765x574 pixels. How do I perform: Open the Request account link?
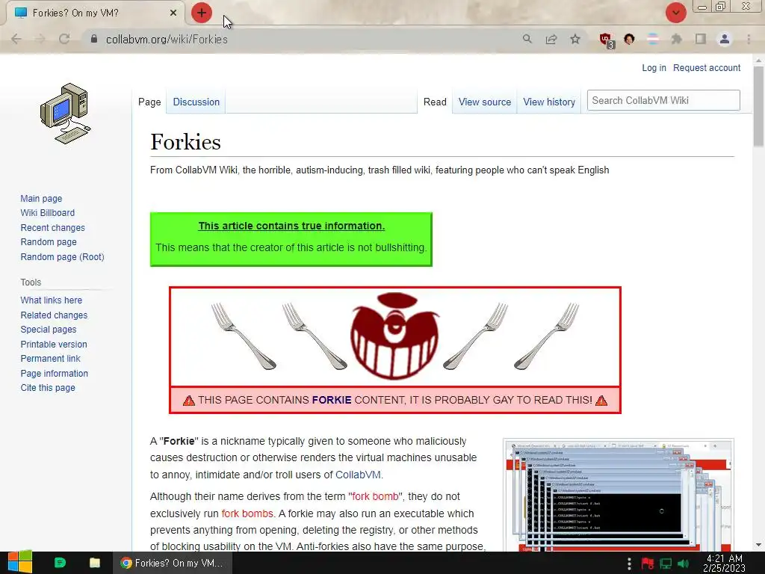pyautogui.click(x=707, y=68)
